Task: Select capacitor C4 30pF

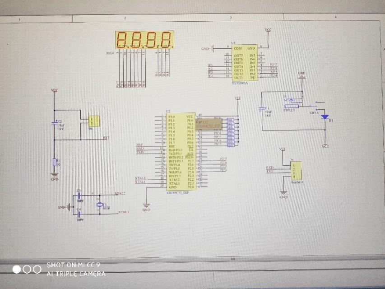Action: (79, 214)
